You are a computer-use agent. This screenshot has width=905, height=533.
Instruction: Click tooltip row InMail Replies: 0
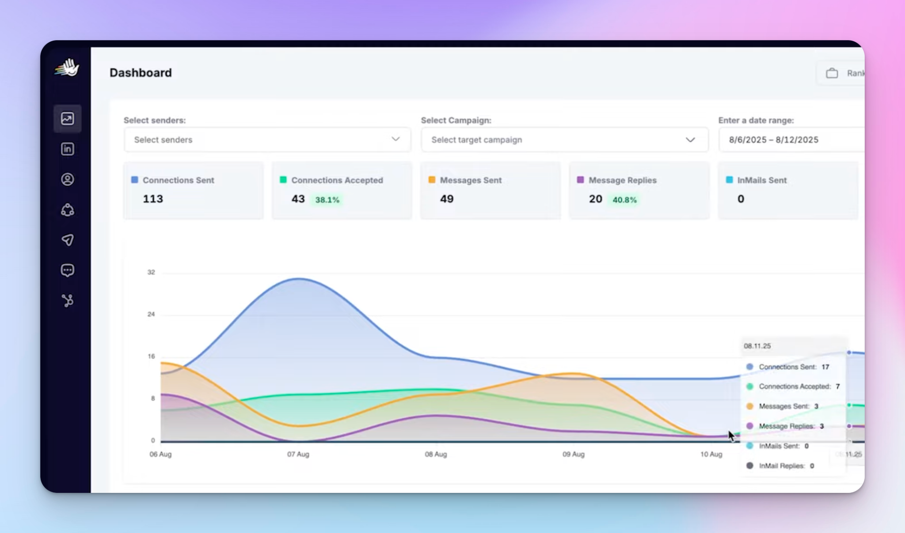point(780,466)
